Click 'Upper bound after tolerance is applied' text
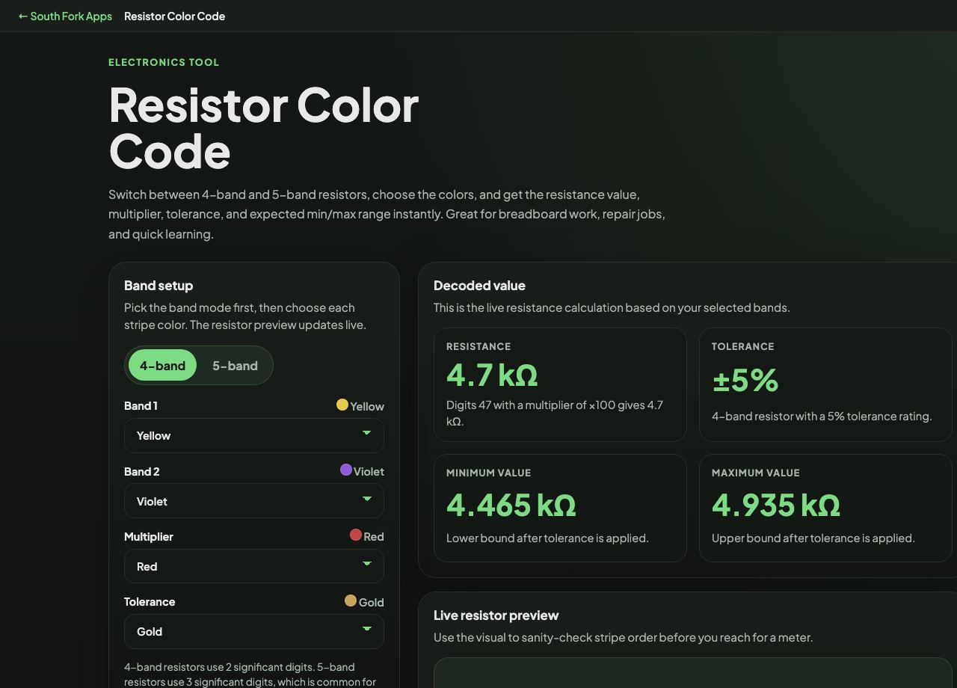Image resolution: width=957 pixels, height=688 pixels. point(813,538)
